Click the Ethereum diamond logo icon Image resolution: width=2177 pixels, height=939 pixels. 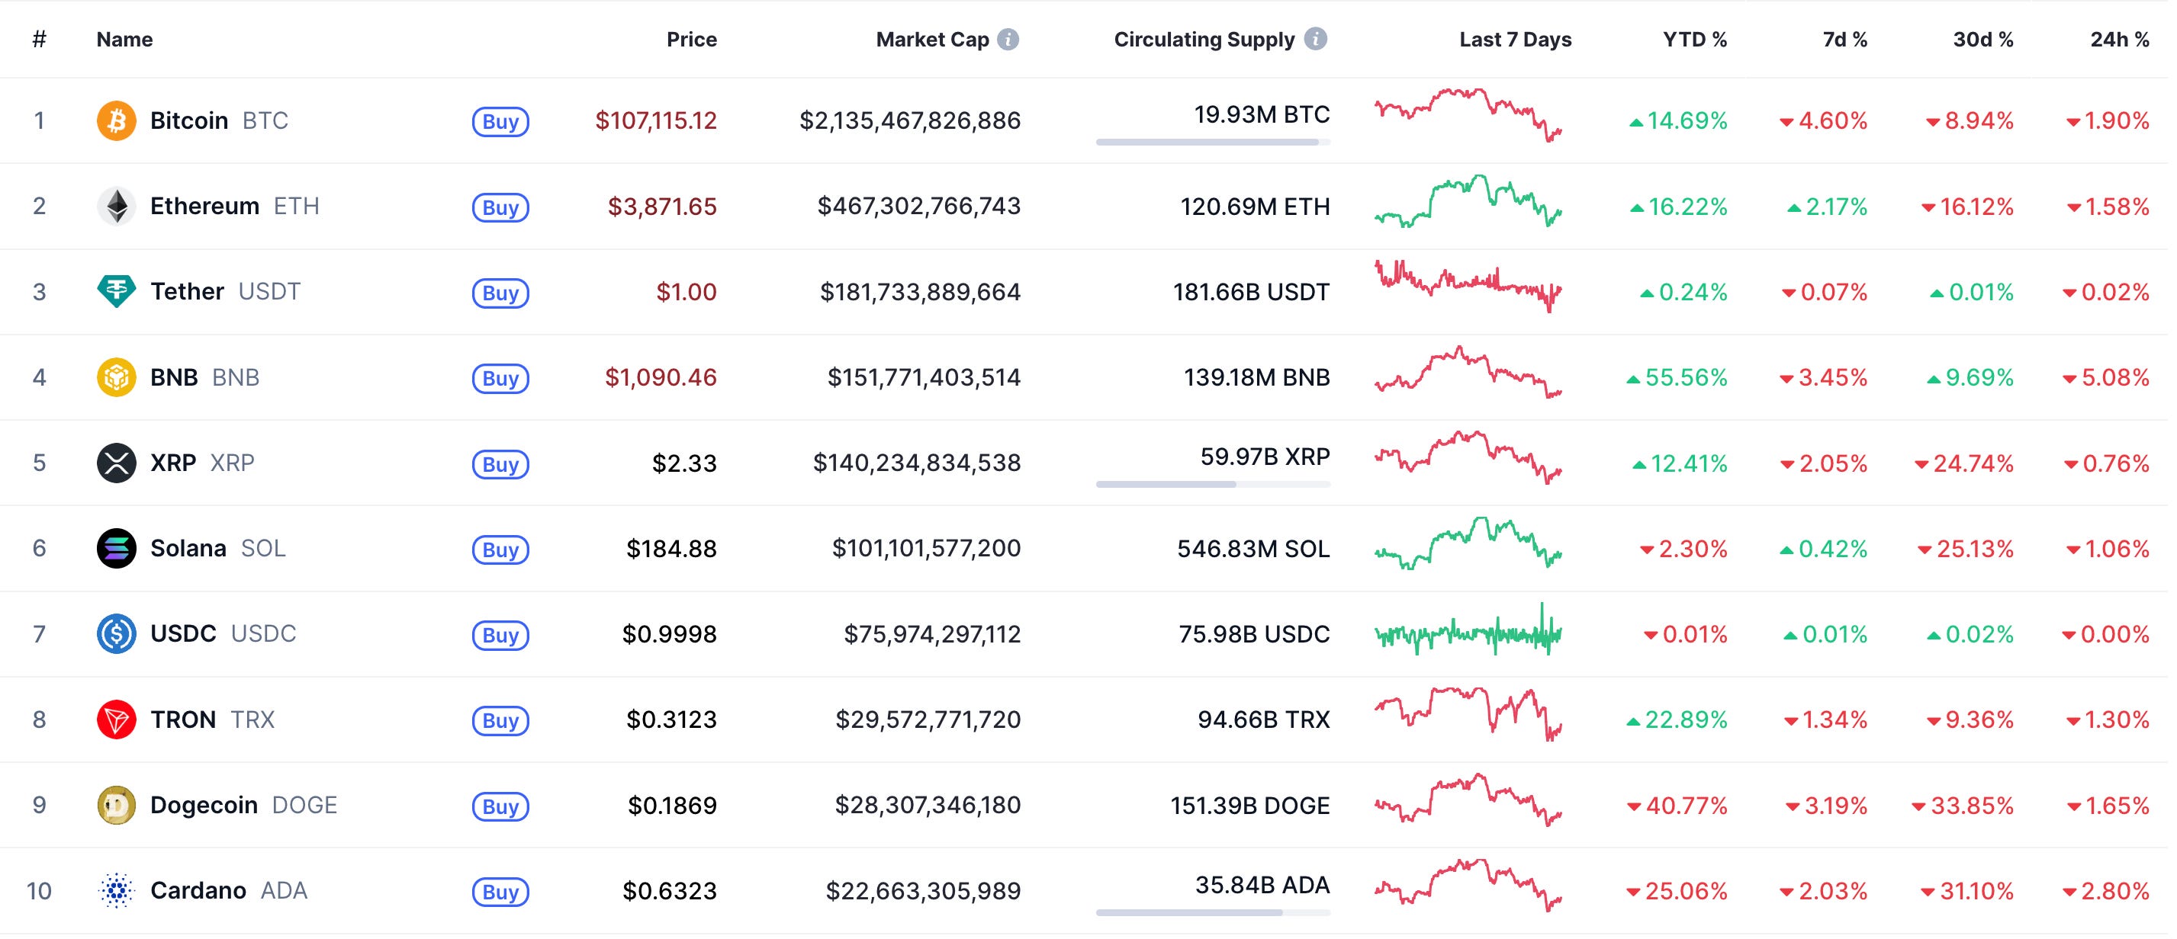[117, 207]
